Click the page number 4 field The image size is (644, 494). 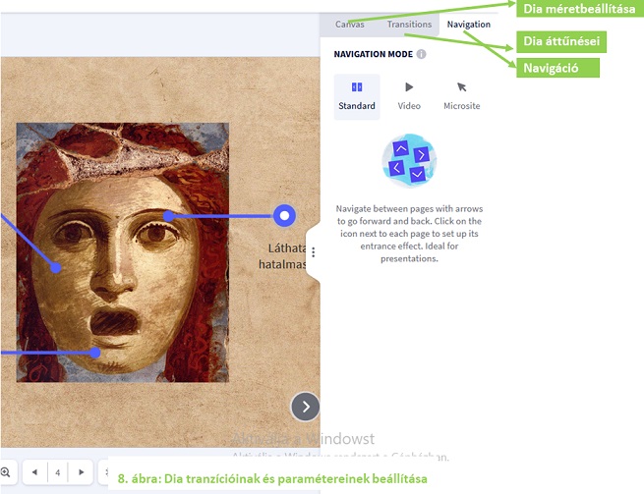58,472
